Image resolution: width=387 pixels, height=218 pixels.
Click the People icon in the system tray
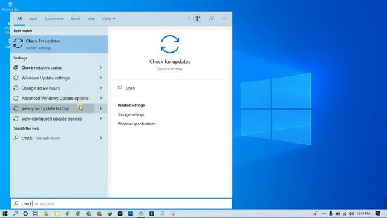[x=316, y=213]
